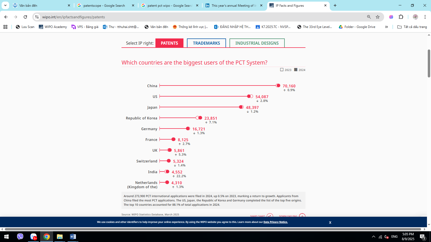Show hidden system tray icons

pos(373,237)
